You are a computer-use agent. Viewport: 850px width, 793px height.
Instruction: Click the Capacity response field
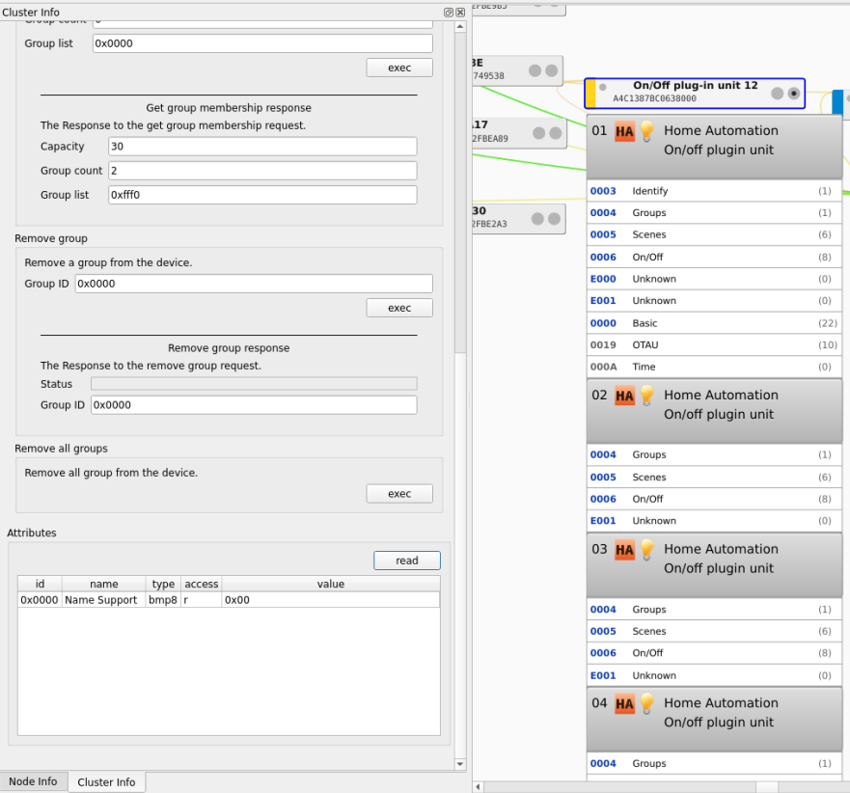pos(263,147)
